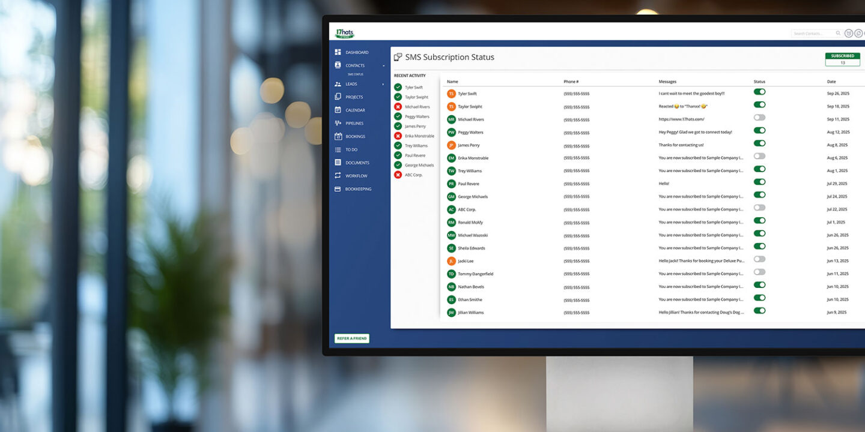Expand the Leads submenu arrow
This screenshot has width=865, height=432.
coord(383,84)
